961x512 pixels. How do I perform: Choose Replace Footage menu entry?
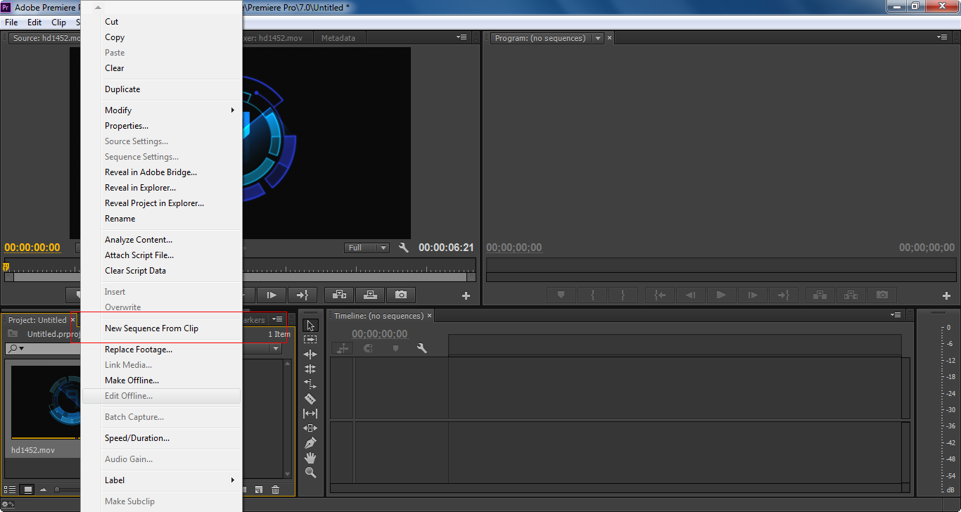point(161,350)
